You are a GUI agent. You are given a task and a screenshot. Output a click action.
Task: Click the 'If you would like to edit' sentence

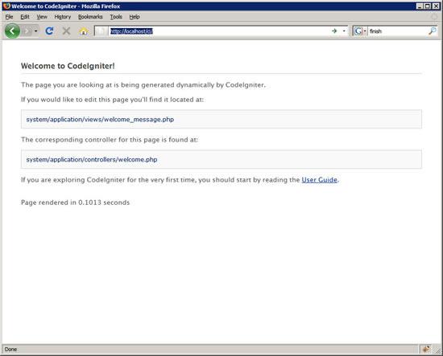click(x=112, y=100)
